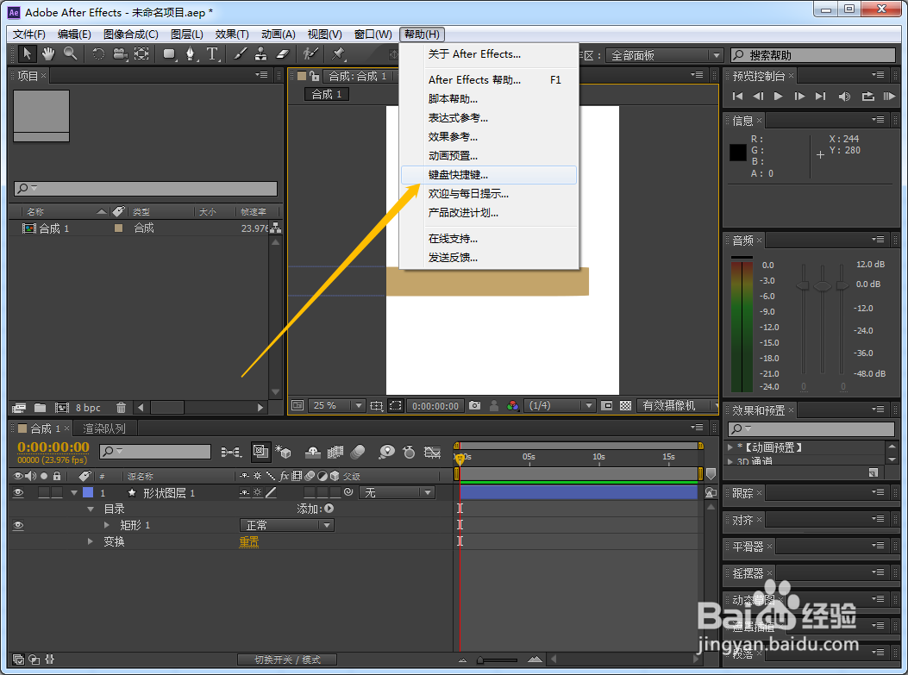The height and width of the screenshot is (675, 908).
Task: Select the Unified Camera tool
Action: click(x=120, y=54)
